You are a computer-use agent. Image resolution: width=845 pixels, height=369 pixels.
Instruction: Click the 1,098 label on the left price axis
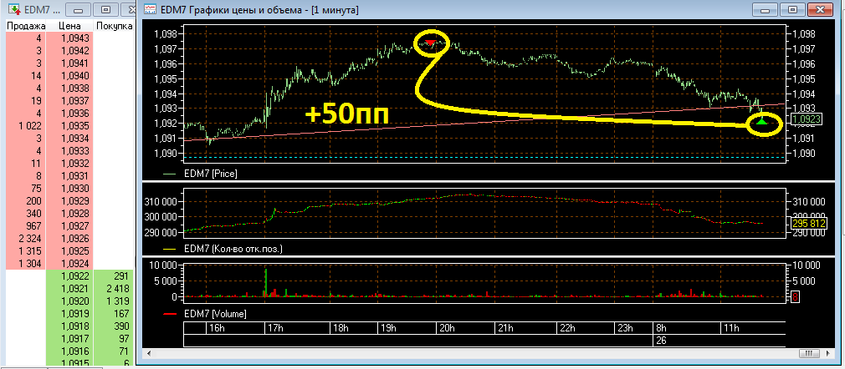point(166,34)
